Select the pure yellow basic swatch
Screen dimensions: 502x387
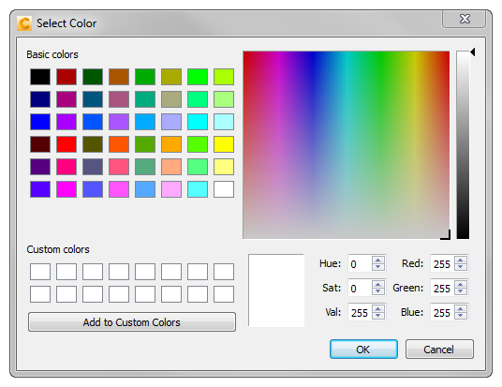(x=224, y=144)
